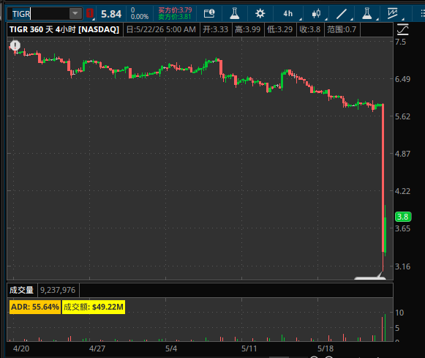Click the 4.87 price axis label
Viewport: 425px width, 358px height.
point(402,154)
